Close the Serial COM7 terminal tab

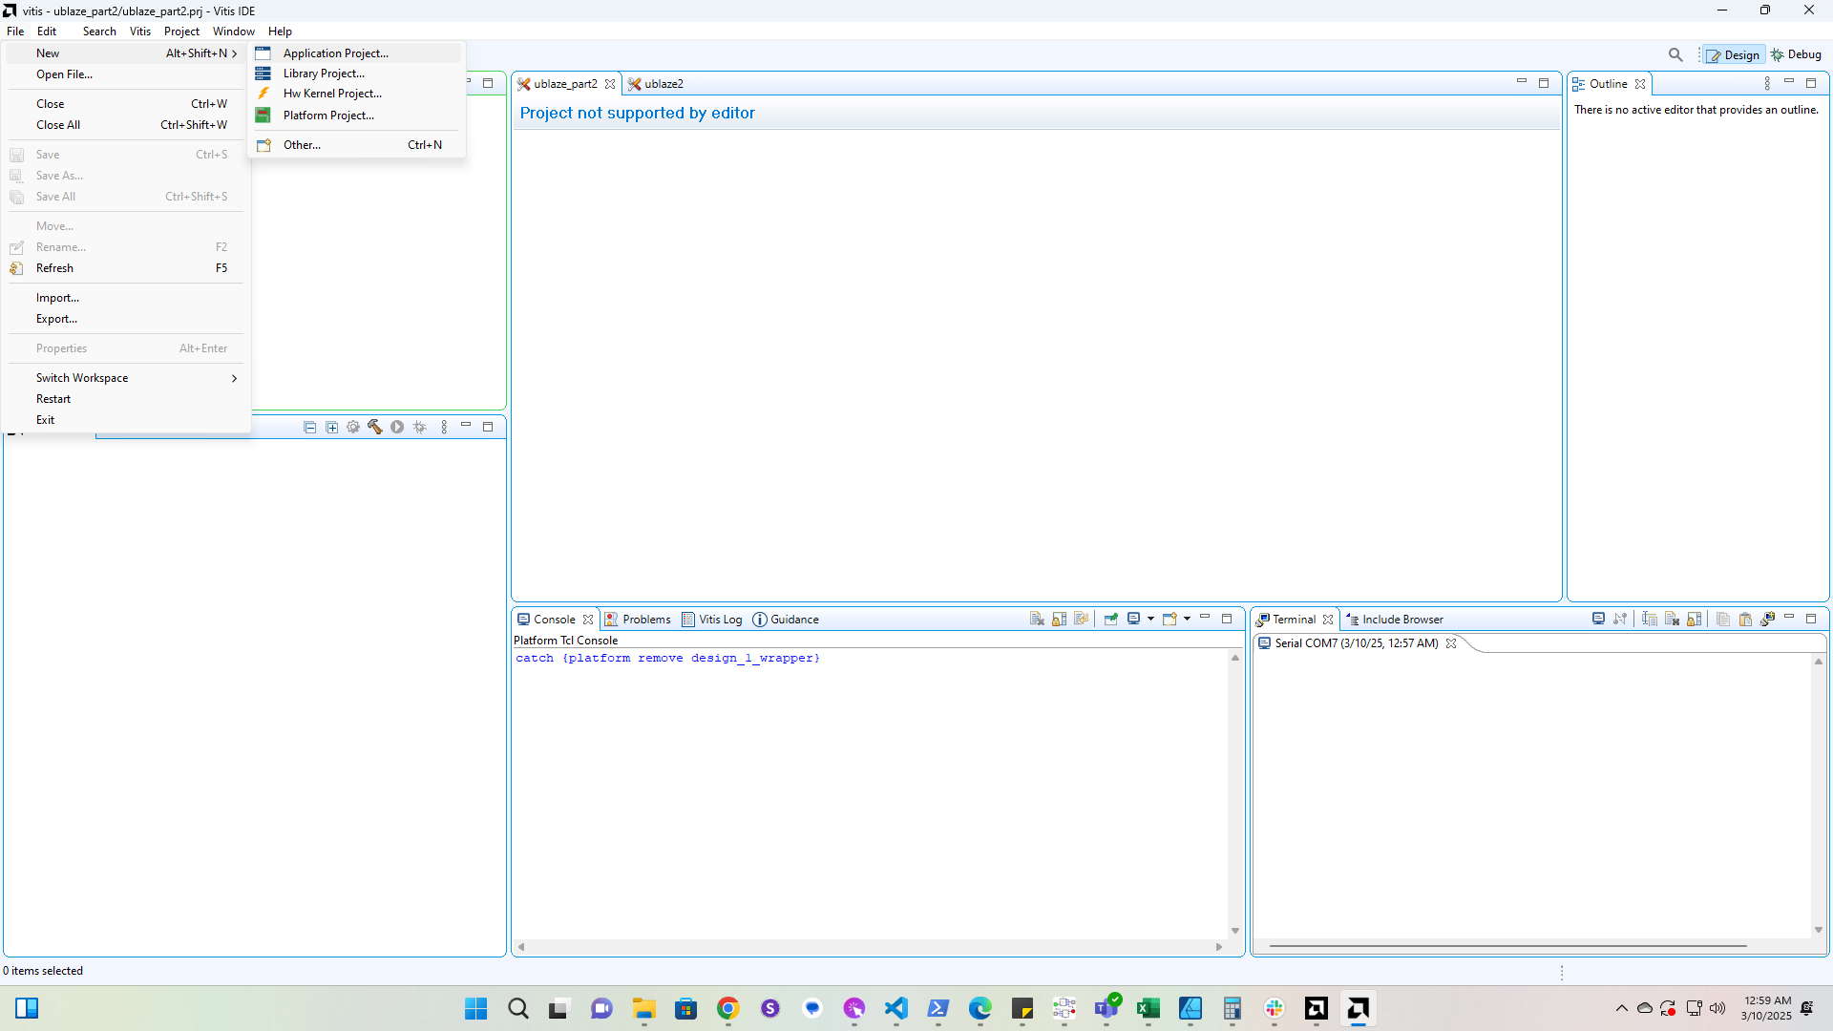(x=1451, y=643)
